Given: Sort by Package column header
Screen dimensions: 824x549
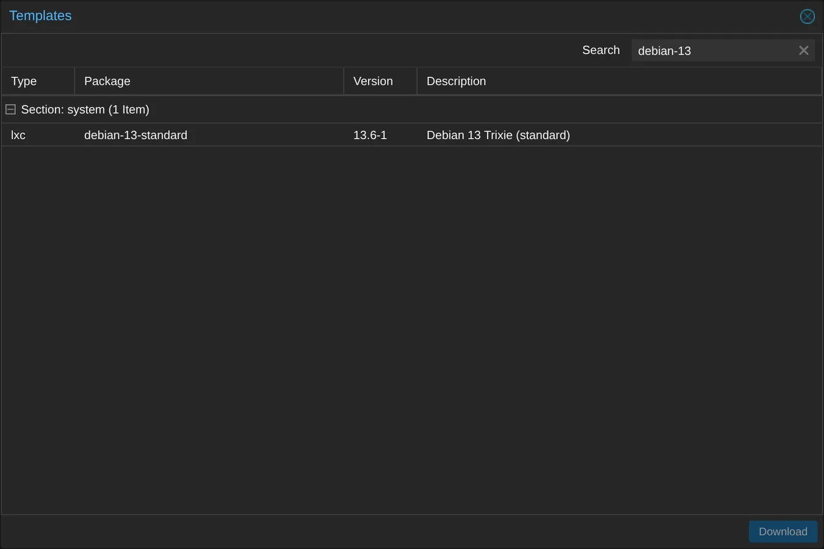Looking at the screenshot, I should [x=209, y=81].
